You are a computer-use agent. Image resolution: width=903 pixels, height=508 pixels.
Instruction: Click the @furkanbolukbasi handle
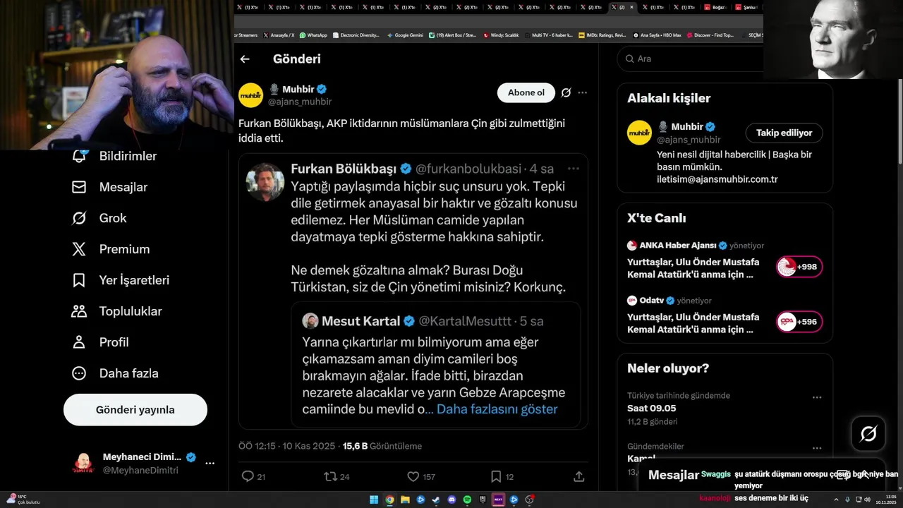[x=468, y=169]
